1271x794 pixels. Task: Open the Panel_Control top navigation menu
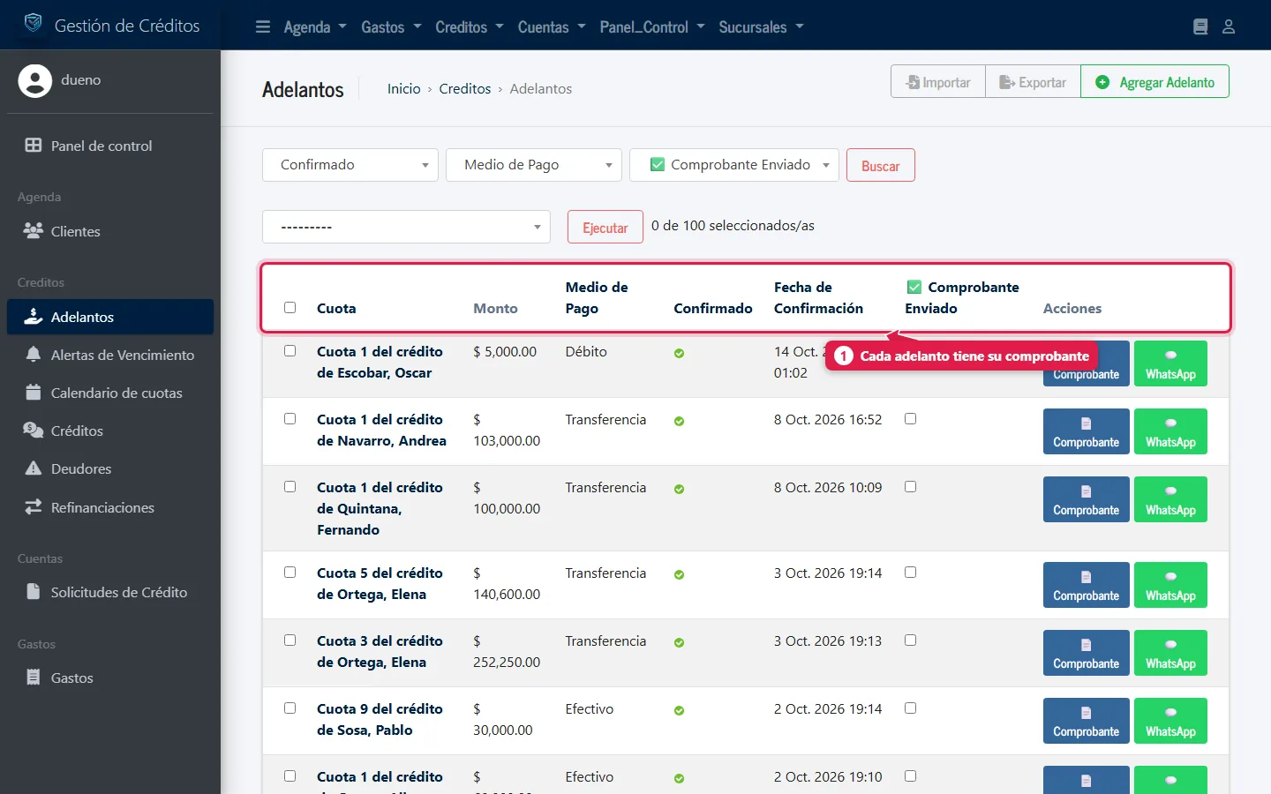tap(652, 27)
